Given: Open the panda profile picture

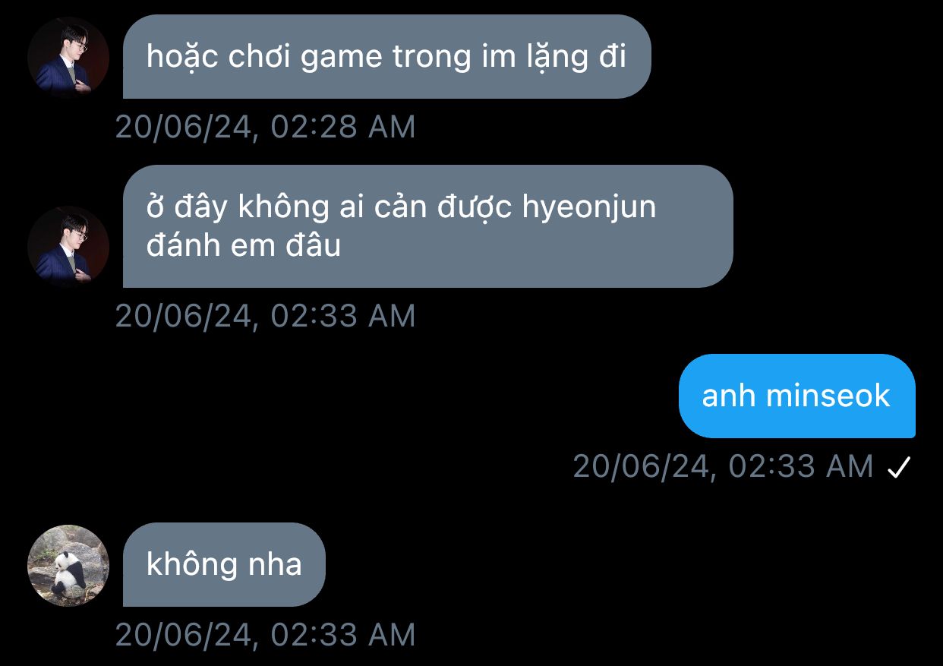Looking at the screenshot, I should click(x=68, y=565).
